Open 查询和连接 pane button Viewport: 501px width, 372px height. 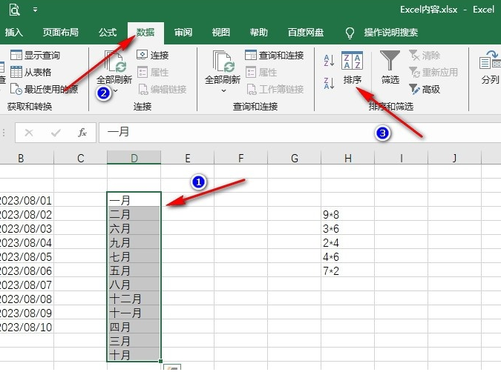pyautogui.click(x=274, y=55)
